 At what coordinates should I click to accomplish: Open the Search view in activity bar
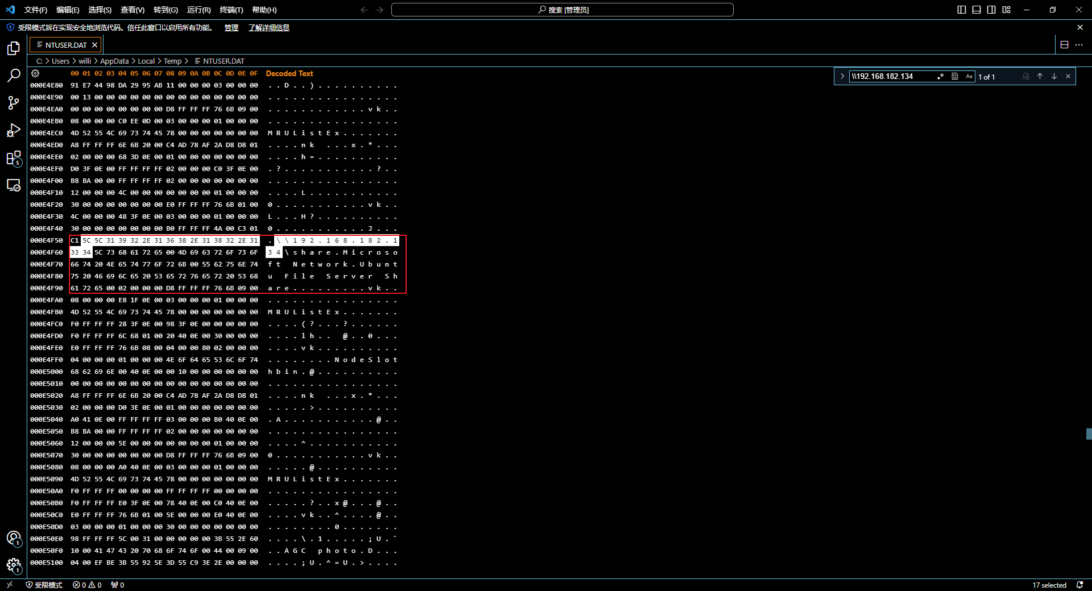(x=14, y=76)
